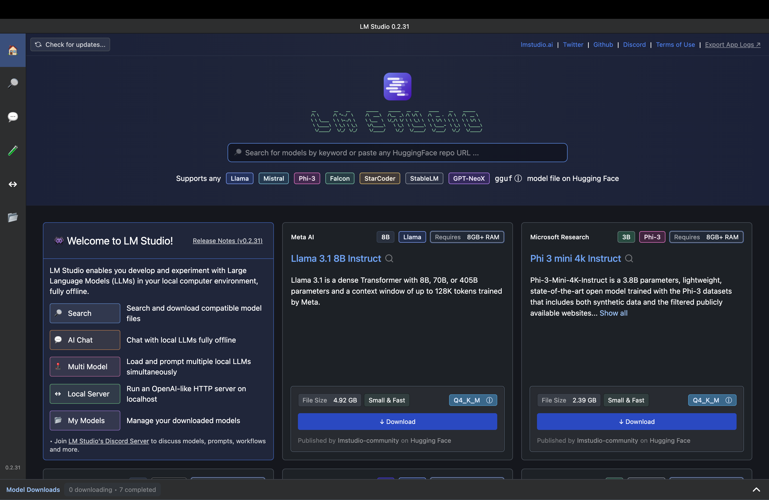Click magnifier beside Llama 3.1 8B Instruct
The height and width of the screenshot is (500, 769).
[389, 258]
